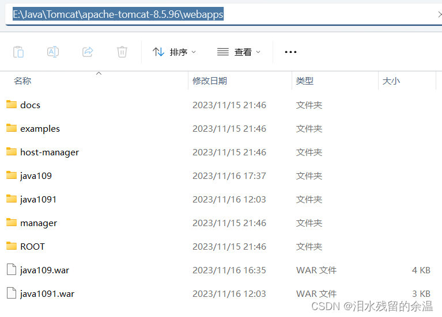Click the manager folder name
The image size is (442, 317).
(39, 223)
